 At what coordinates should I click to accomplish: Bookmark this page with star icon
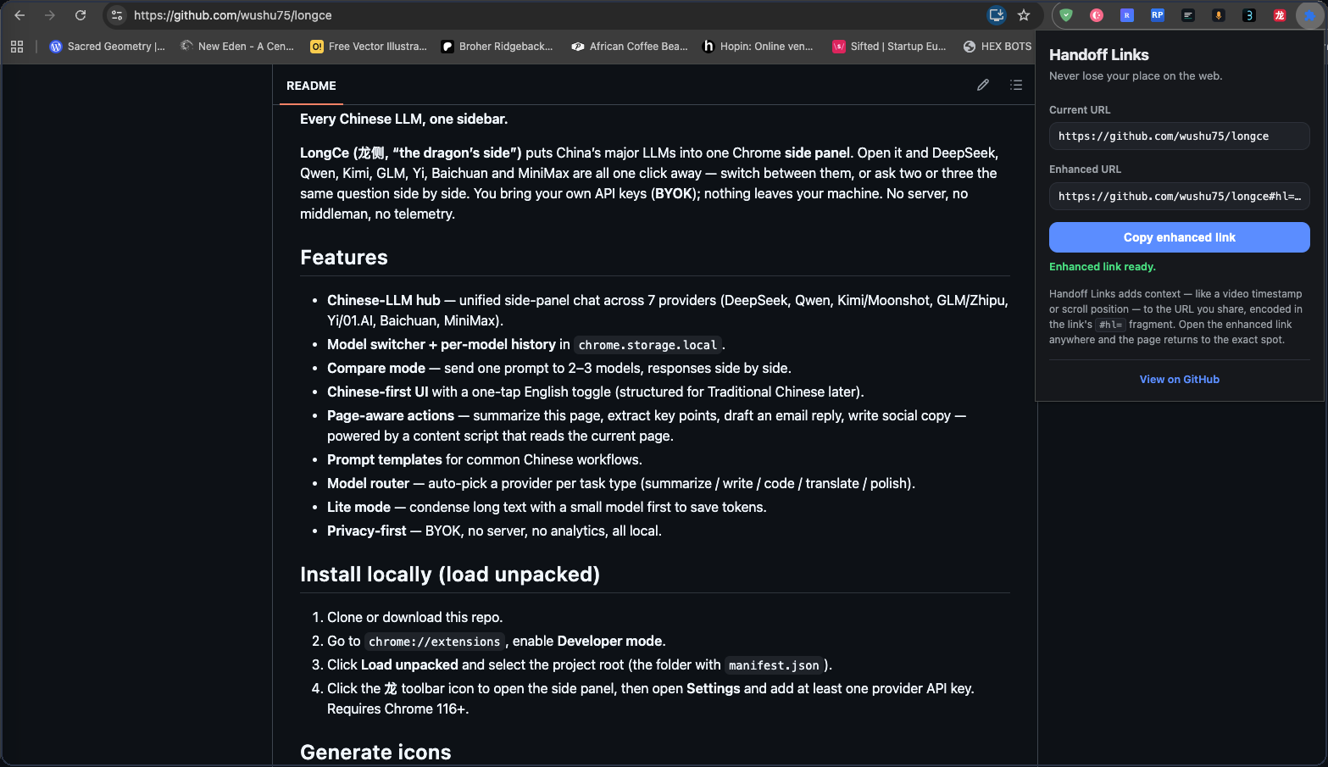pos(1024,15)
